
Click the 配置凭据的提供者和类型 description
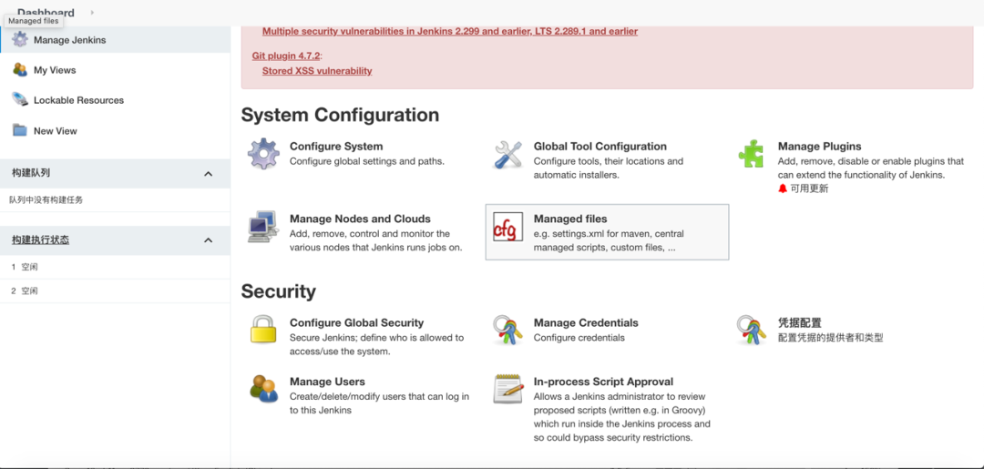pyautogui.click(x=830, y=338)
